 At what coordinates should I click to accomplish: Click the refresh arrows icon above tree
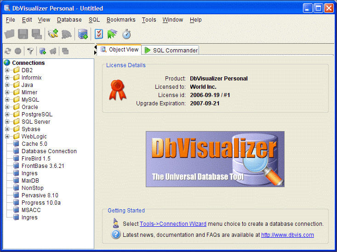tap(8, 51)
